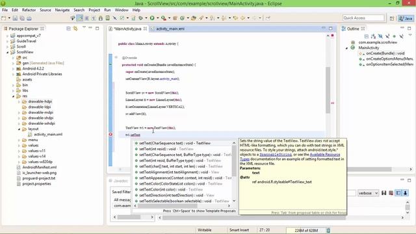Click the lock icon in main toolbar
This screenshot has height=234, width=416.
click(x=101, y=18)
